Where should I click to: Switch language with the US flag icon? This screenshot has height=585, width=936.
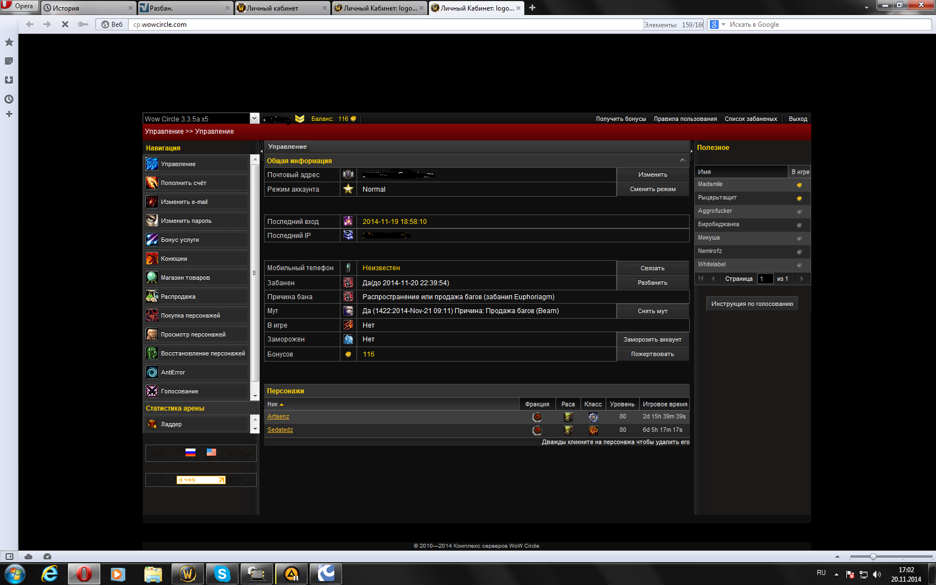(211, 452)
